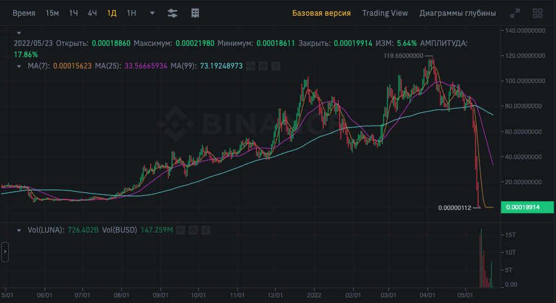Screen dimensions: 556x303
Task: Toggle Vol indicator visibility eye icon
Action: tap(181, 231)
